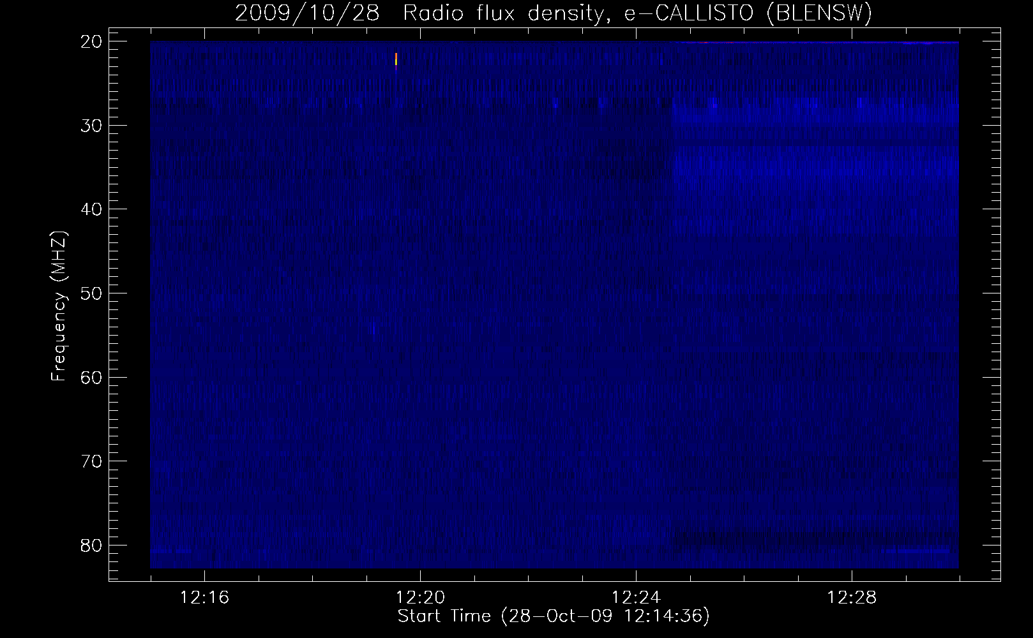Viewport: 1033px width, 638px height.
Task: Click the 50 MHz frequency tick label
Action: tap(90, 293)
